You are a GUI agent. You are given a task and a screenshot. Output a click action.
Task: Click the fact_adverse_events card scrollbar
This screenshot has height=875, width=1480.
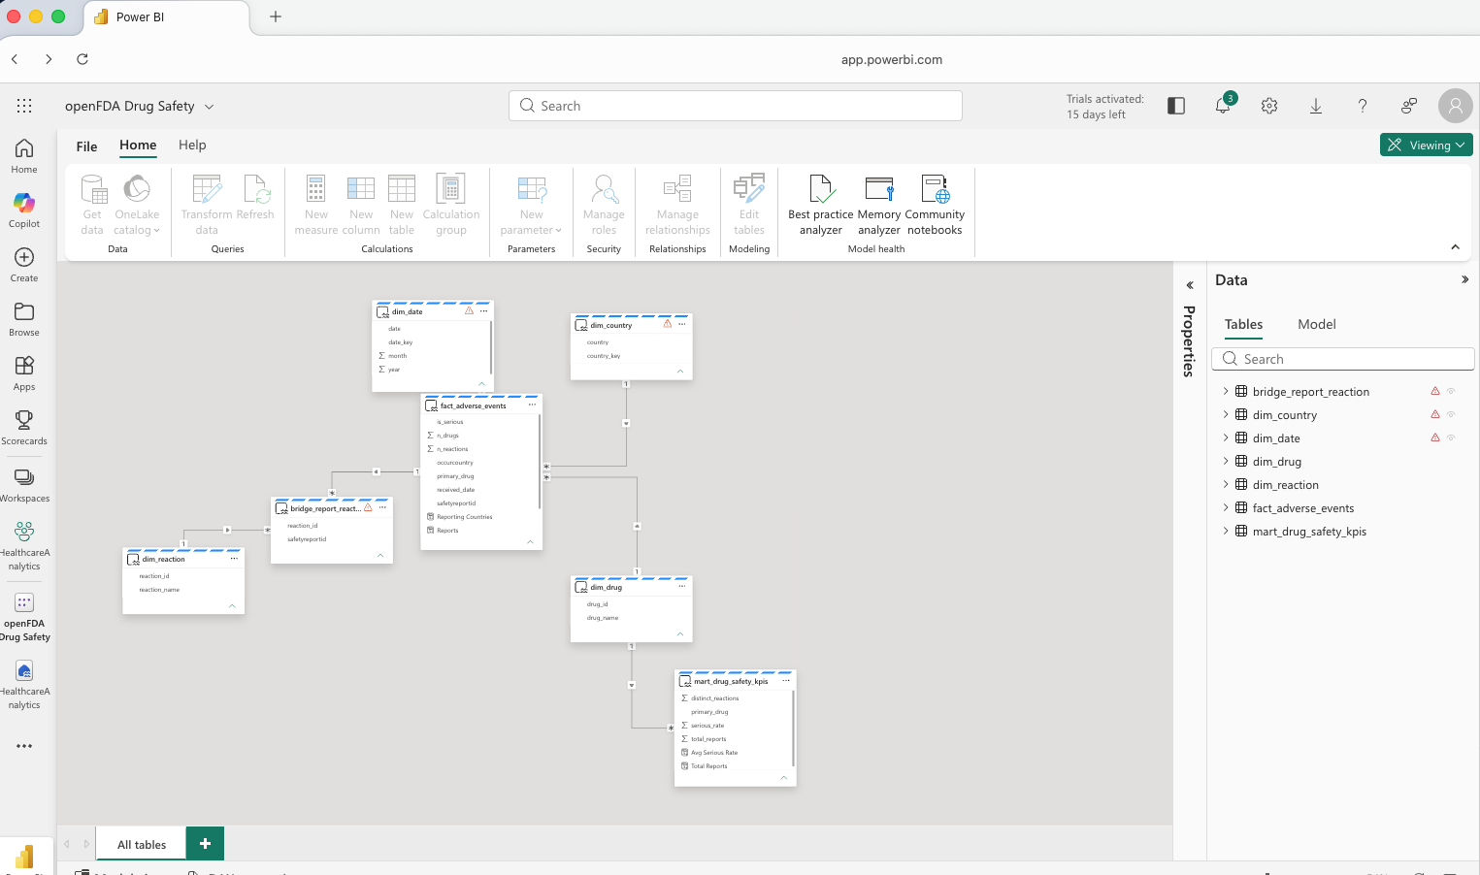click(540, 462)
